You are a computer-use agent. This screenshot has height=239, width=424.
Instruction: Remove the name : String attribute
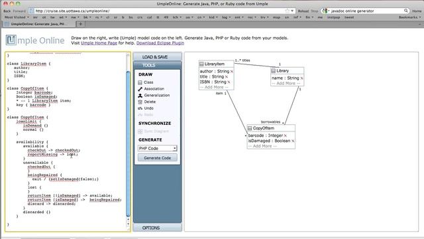coord(301,78)
